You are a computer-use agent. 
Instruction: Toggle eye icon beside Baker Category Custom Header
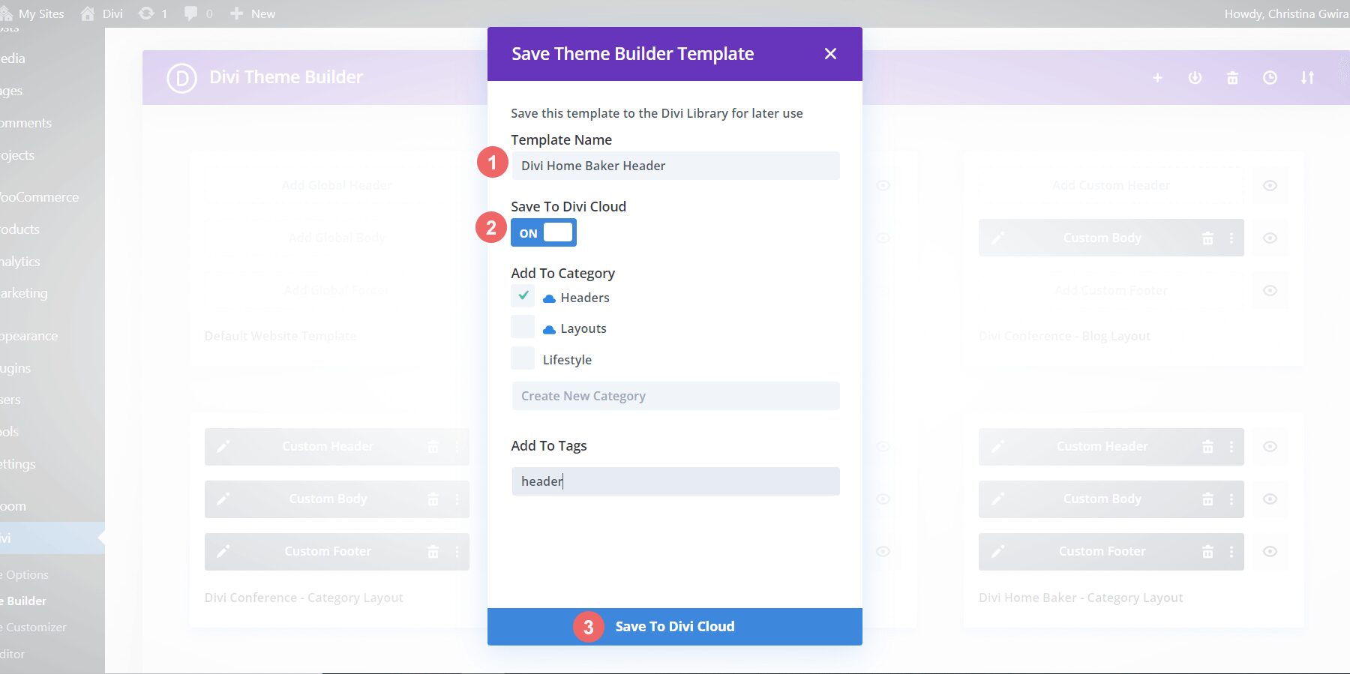click(x=1270, y=446)
